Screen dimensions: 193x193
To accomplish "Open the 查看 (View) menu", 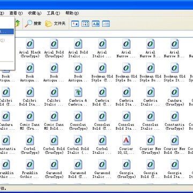I will point(16,13).
